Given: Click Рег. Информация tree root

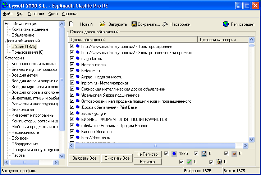Looking at the screenshot, I should coord(21,24).
